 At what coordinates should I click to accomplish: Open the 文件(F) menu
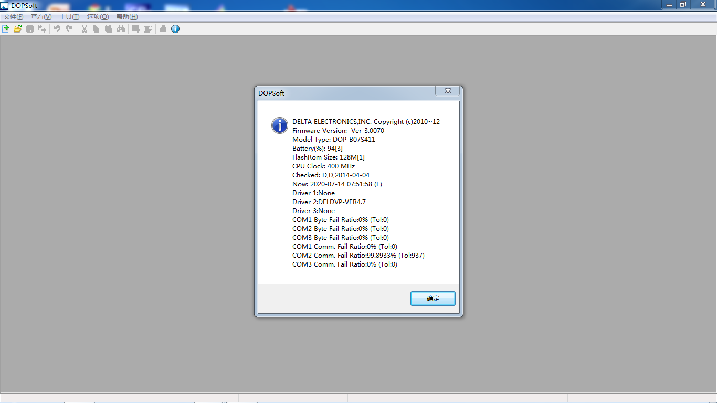14,17
